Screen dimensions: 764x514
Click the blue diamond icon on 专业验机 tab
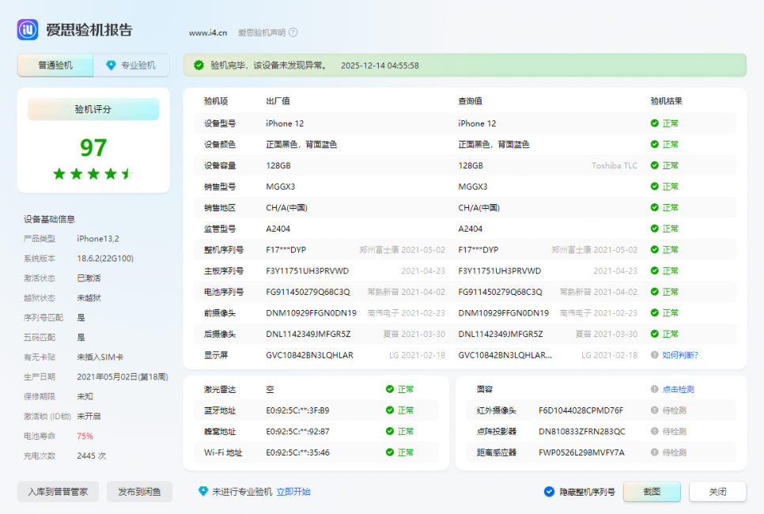tap(110, 65)
